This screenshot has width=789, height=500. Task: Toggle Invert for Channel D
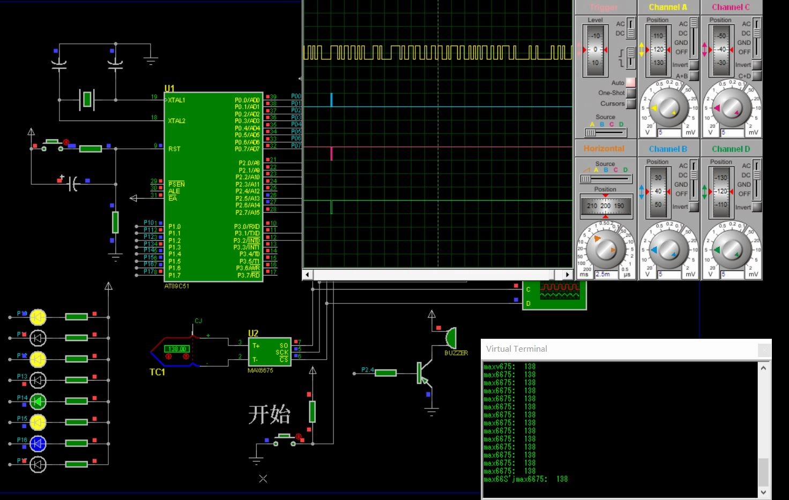click(x=756, y=207)
